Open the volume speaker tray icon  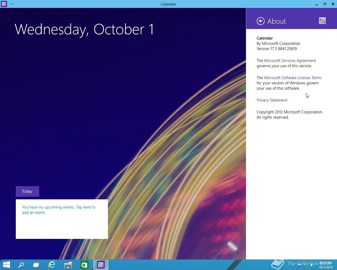click(x=312, y=265)
